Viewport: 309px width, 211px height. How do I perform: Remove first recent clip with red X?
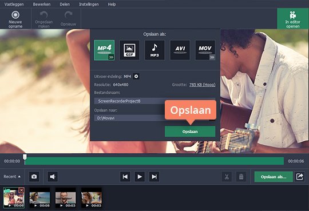pyautogui.click(x=21, y=190)
